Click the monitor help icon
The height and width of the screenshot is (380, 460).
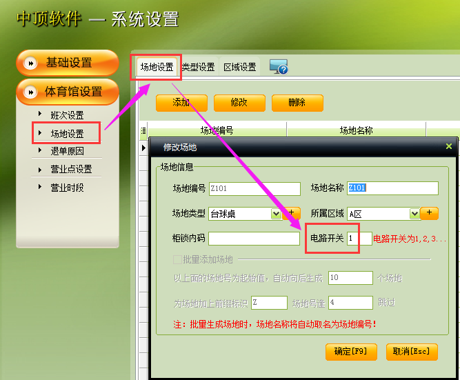click(279, 67)
